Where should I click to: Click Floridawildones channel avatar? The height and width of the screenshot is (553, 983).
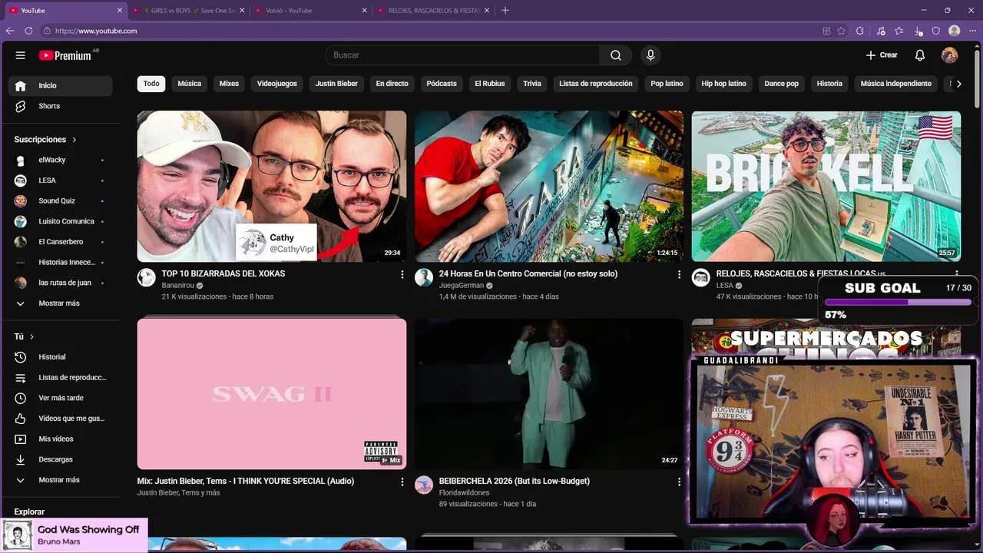point(424,485)
